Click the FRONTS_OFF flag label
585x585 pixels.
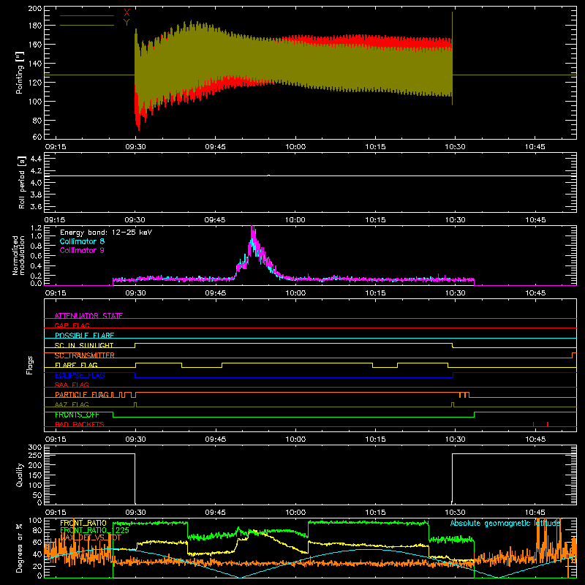point(77,415)
